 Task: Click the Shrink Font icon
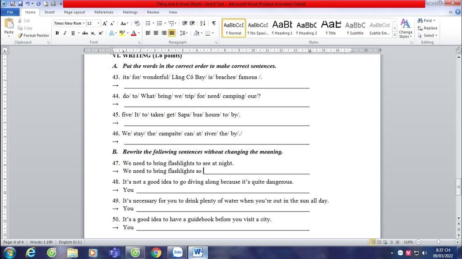point(112,23)
